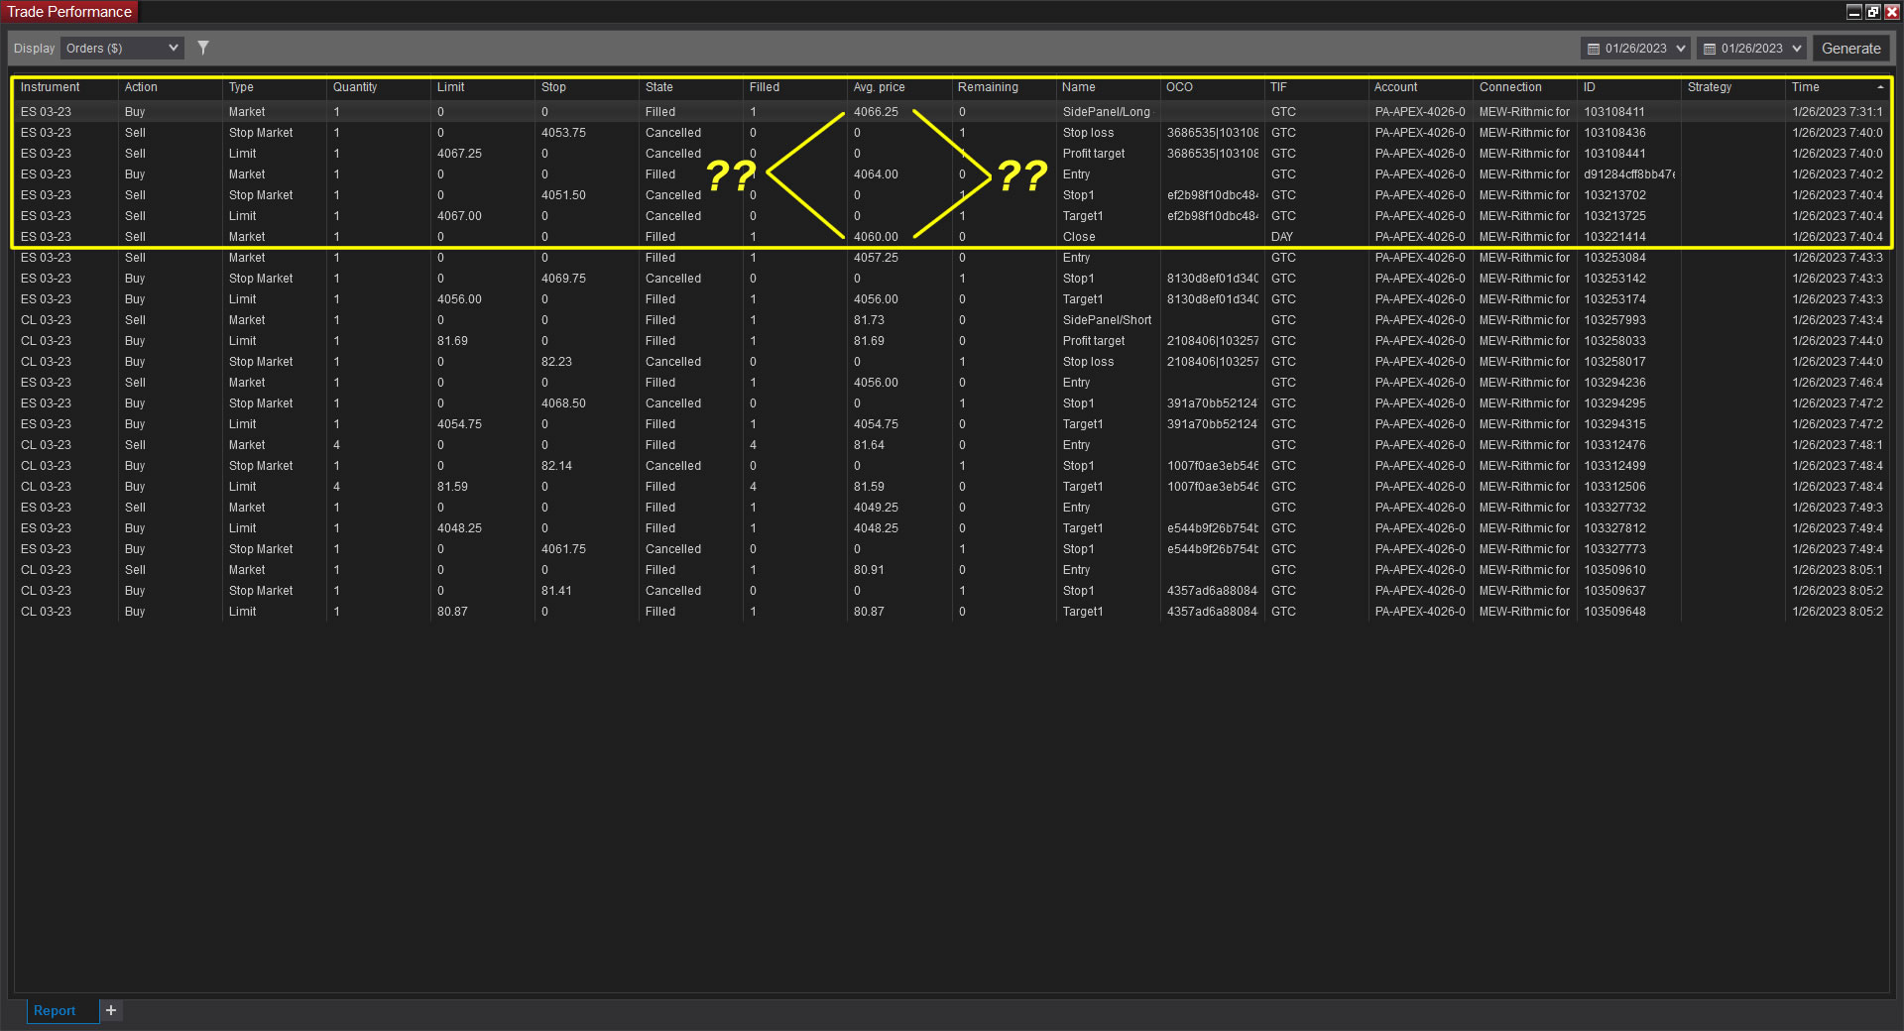This screenshot has width=1904, height=1031.
Task: Click the time cell 1/26/2023 7:31:1
Action: pos(1837,112)
